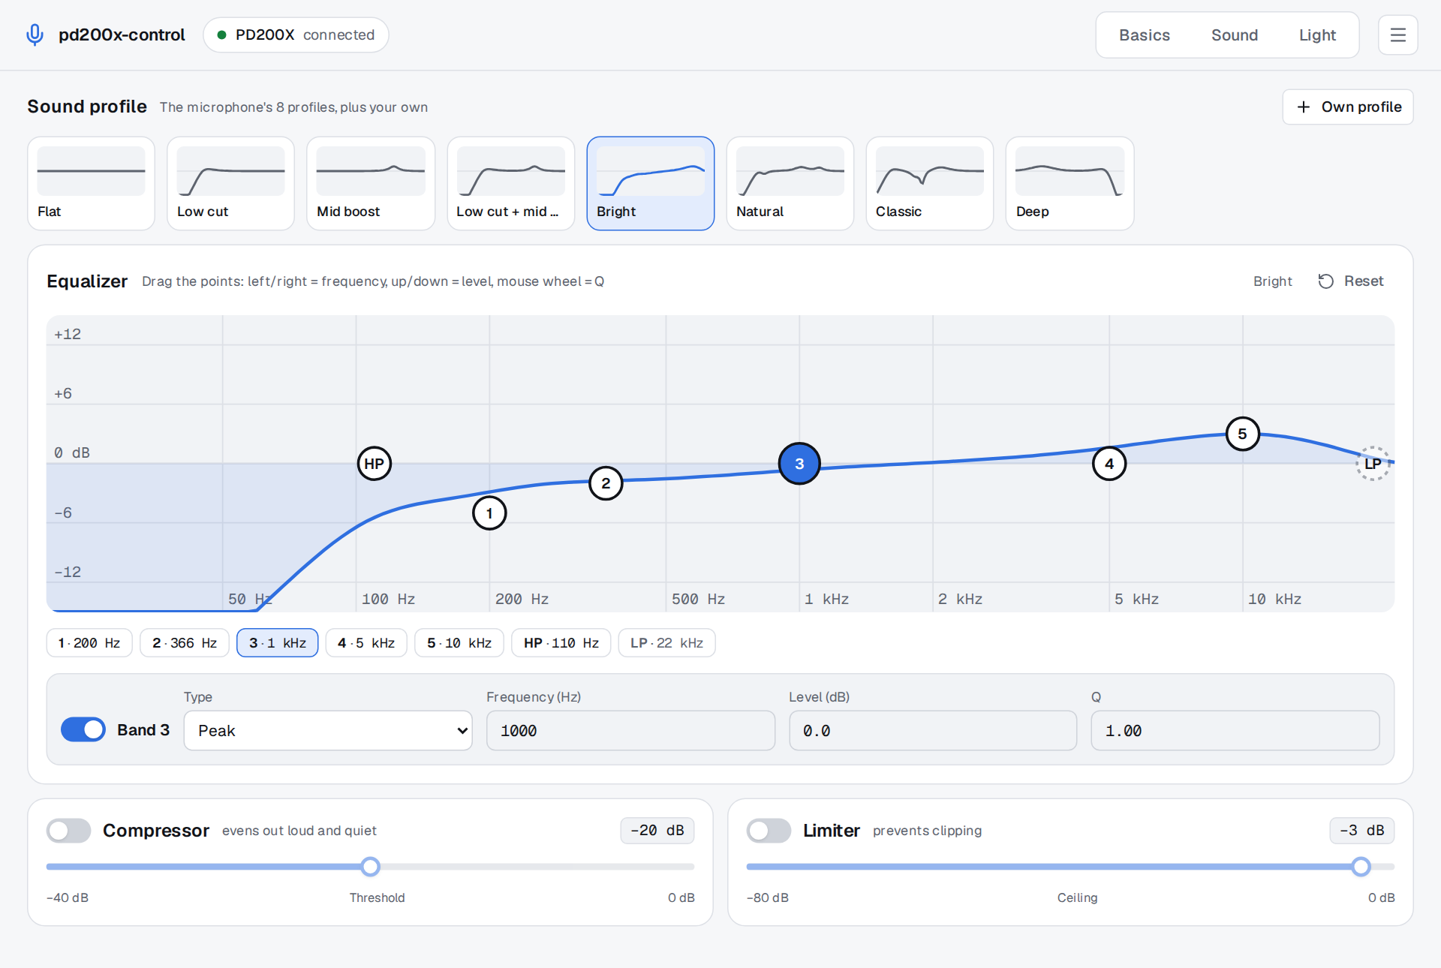The height and width of the screenshot is (968, 1441).
Task: Select EQ point 1 on the graph
Action: pyautogui.click(x=489, y=513)
